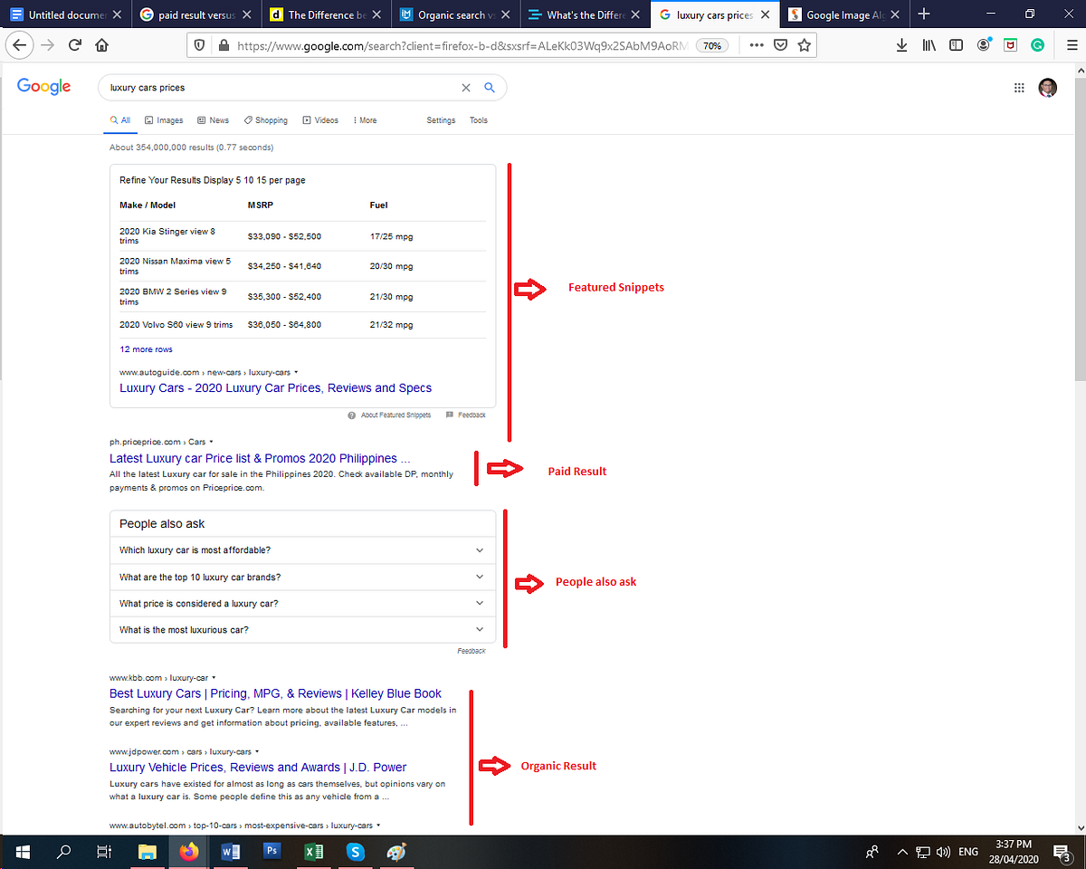The width and height of the screenshot is (1086, 869).
Task: Click the 70% zoom control in address bar
Action: pyautogui.click(x=712, y=43)
